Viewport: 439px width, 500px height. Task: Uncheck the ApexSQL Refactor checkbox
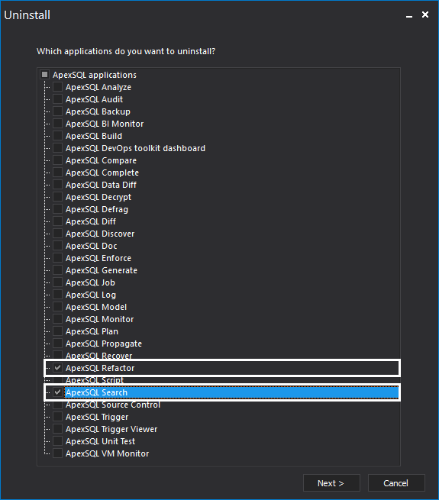click(57, 368)
